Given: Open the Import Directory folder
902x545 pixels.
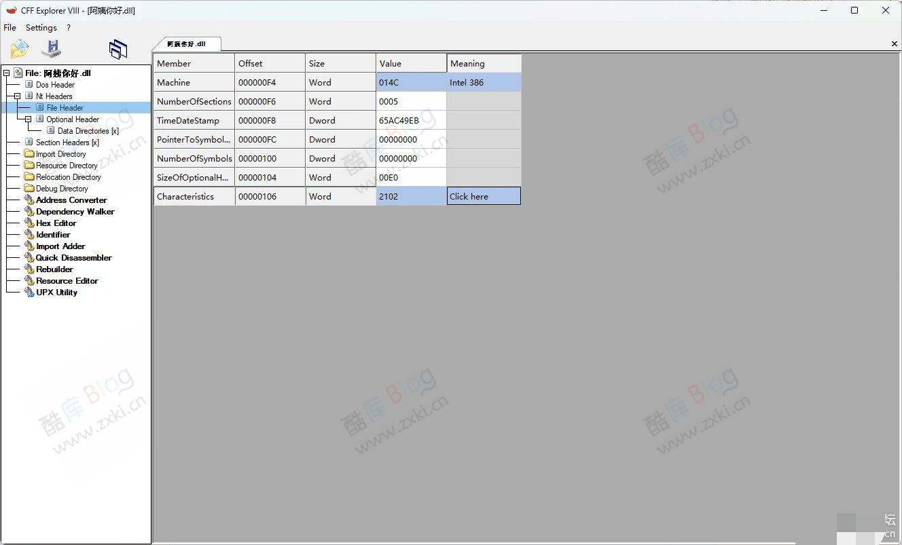Looking at the screenshot, I should (x=60, y=154).
